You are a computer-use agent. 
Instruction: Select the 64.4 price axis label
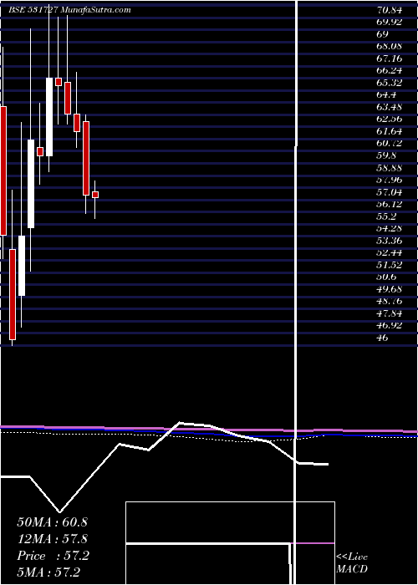pos(386,94)
